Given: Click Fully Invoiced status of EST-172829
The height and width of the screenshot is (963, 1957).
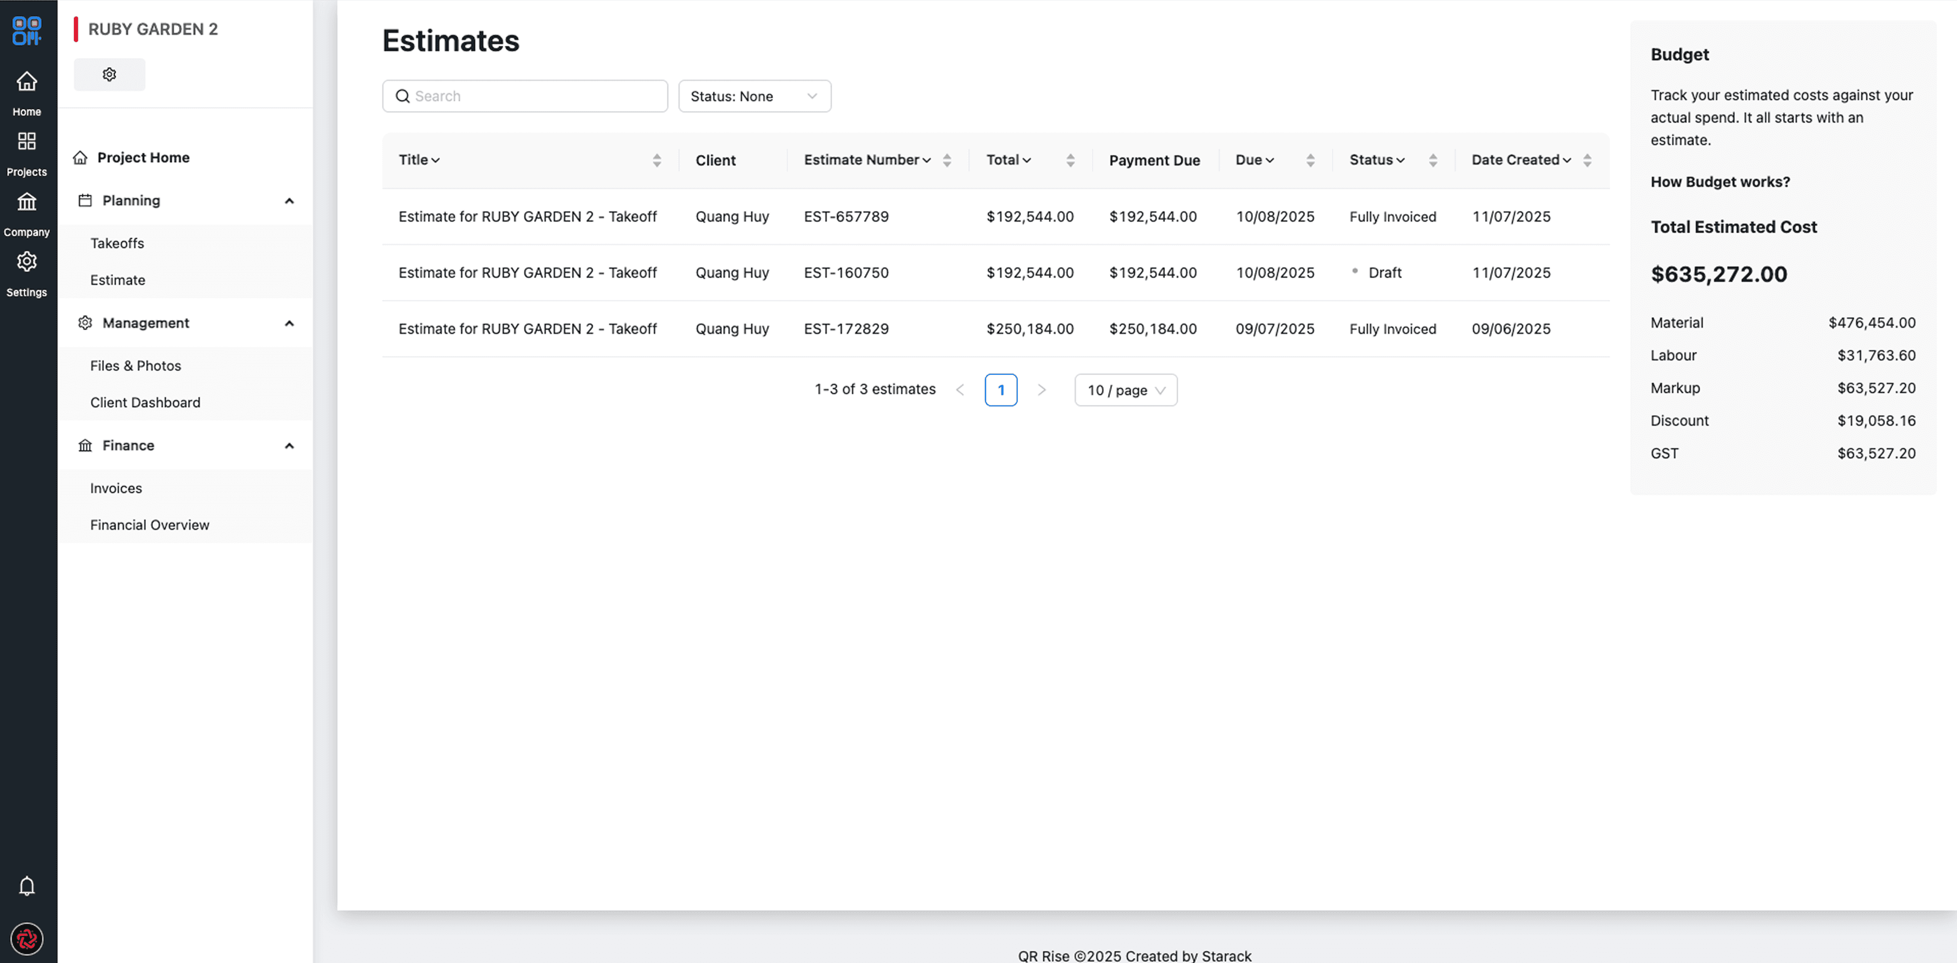Looking at the screenshot, I should click(1392, 329).
